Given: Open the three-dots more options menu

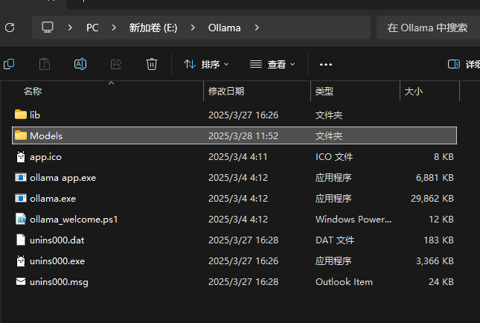Looking at the screenshot, I should [x=326, y=64].
